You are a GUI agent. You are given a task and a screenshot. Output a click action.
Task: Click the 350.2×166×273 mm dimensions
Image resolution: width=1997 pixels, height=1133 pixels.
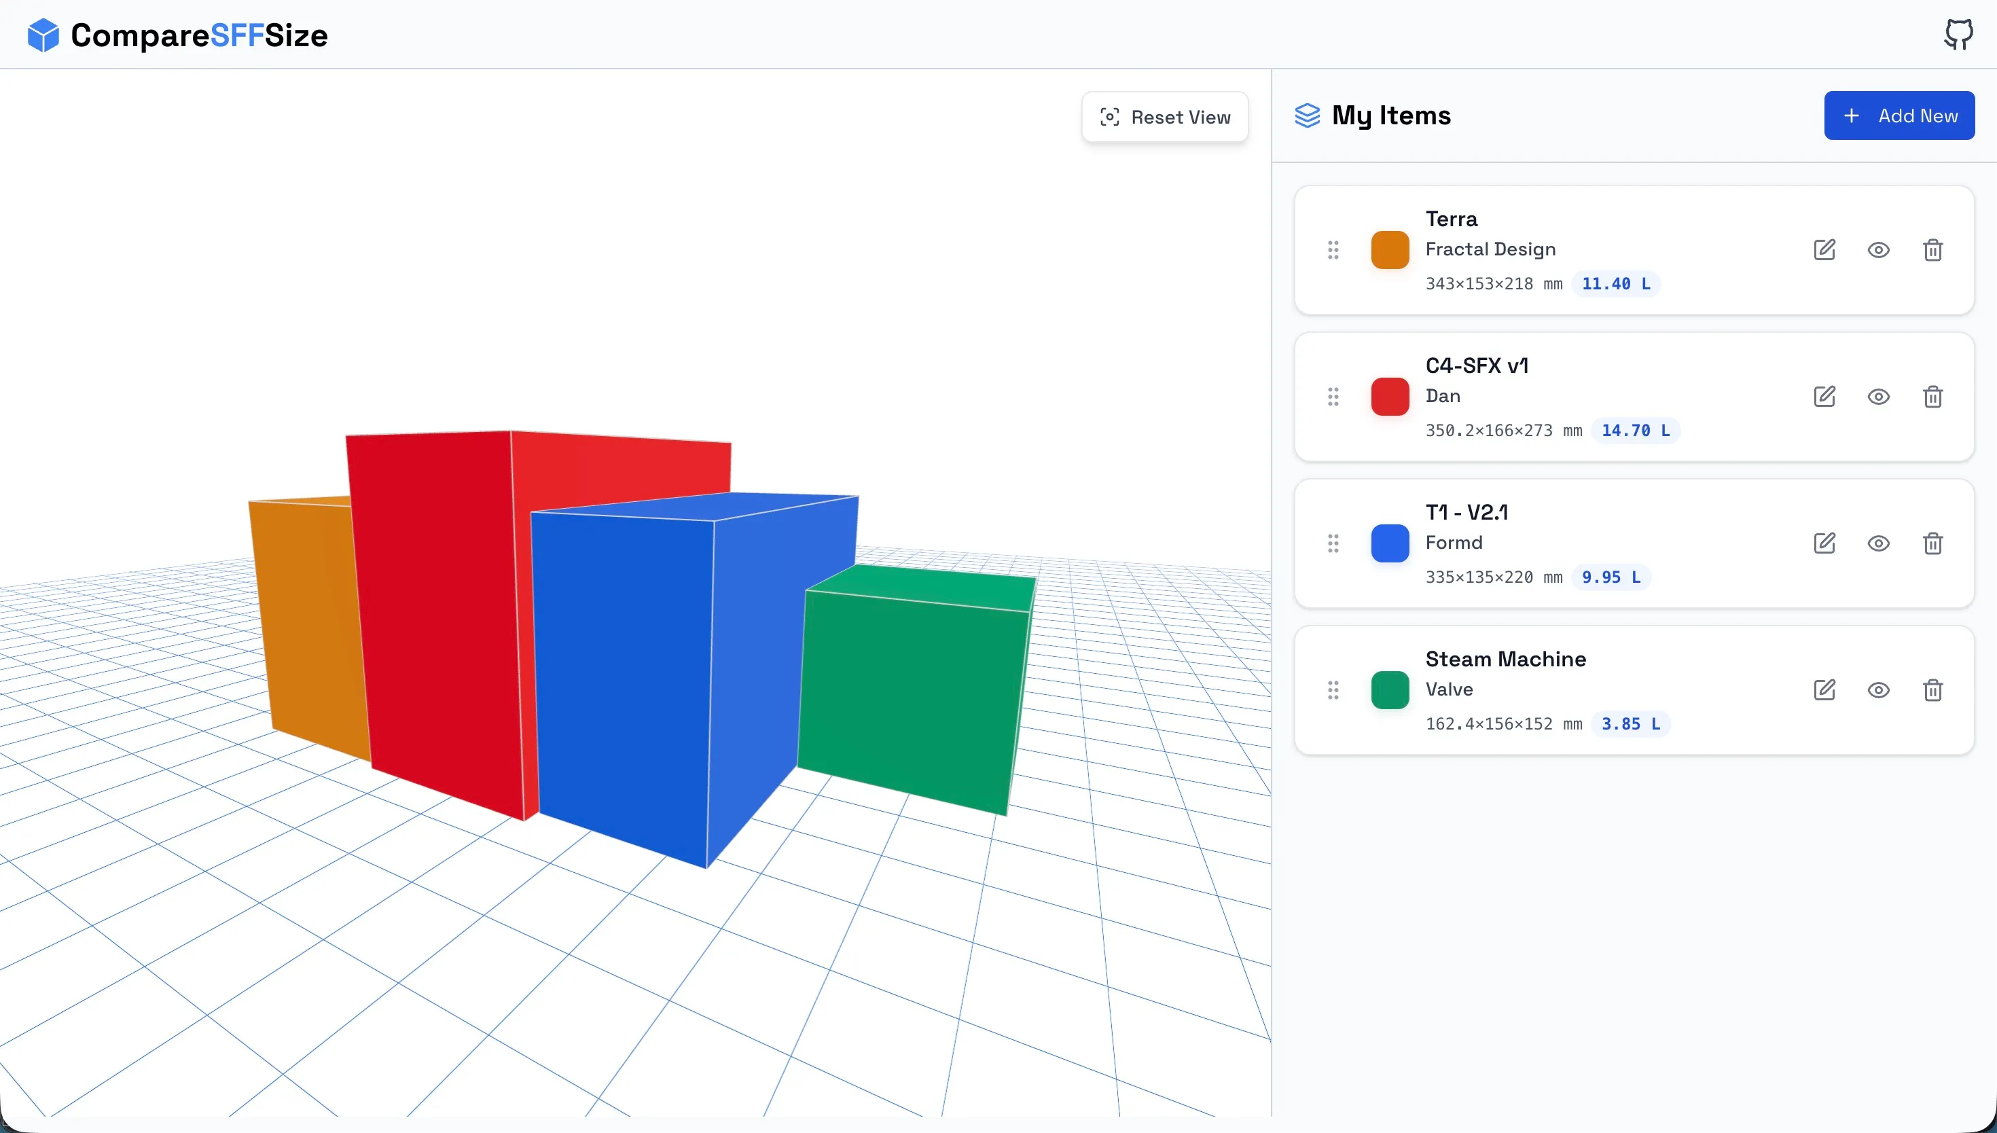coord(1504,431)
